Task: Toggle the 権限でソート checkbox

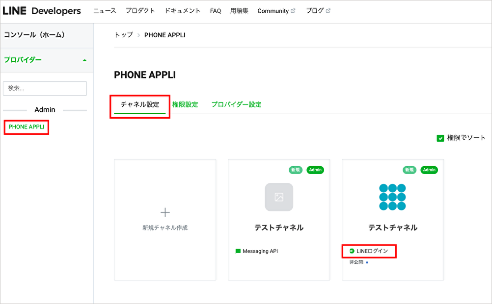Action: pyautogui.click(x=440, y=138)
